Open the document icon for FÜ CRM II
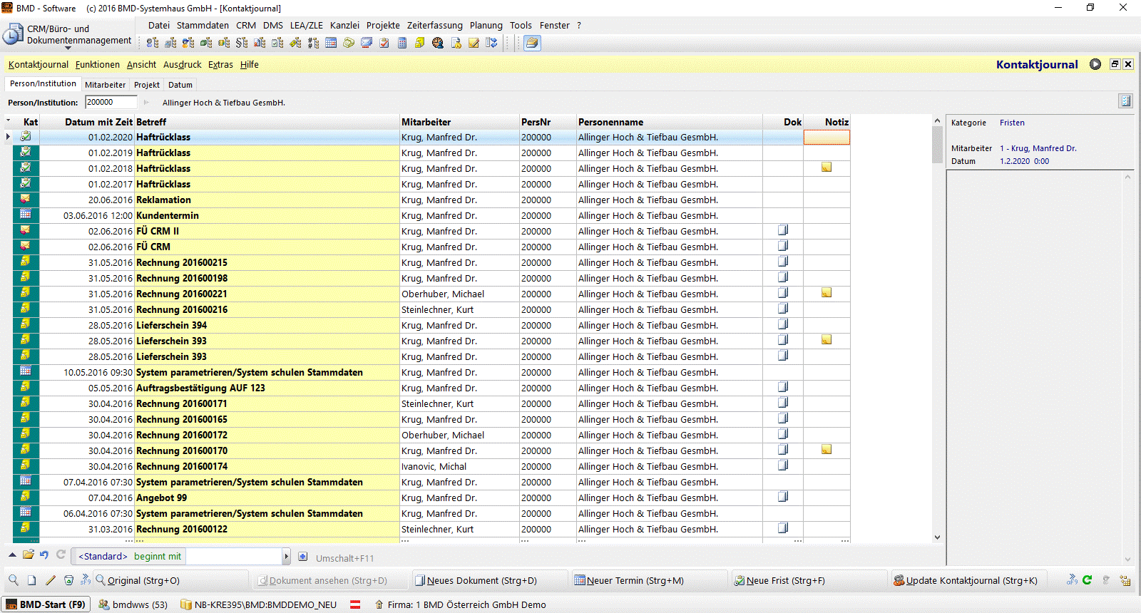1141x613 pixels. click(782, 230)
